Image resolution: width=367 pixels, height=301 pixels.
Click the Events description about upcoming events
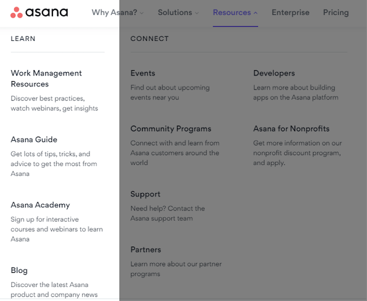click(170, 93)
